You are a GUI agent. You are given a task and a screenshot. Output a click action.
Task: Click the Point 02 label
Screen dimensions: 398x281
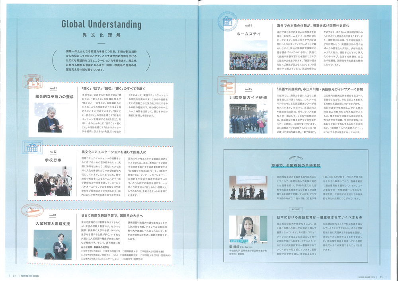tap(53, 152)
